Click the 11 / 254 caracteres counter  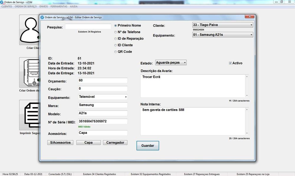(x=239, y=101)
